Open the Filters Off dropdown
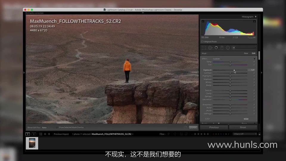Viewport: 286px width, 161px height. tap(245, 134)
